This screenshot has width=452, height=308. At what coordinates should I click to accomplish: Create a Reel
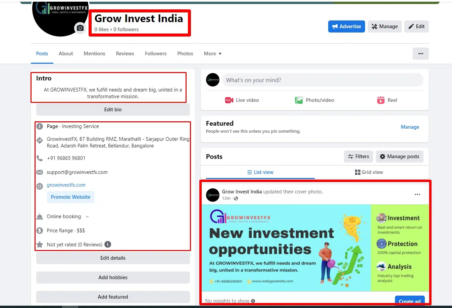(x=387, y=100)
